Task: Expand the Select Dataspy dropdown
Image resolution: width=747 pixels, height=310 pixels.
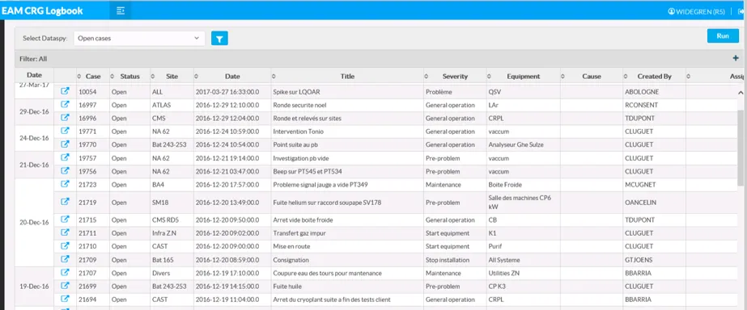Action: [x=139, y=39]
